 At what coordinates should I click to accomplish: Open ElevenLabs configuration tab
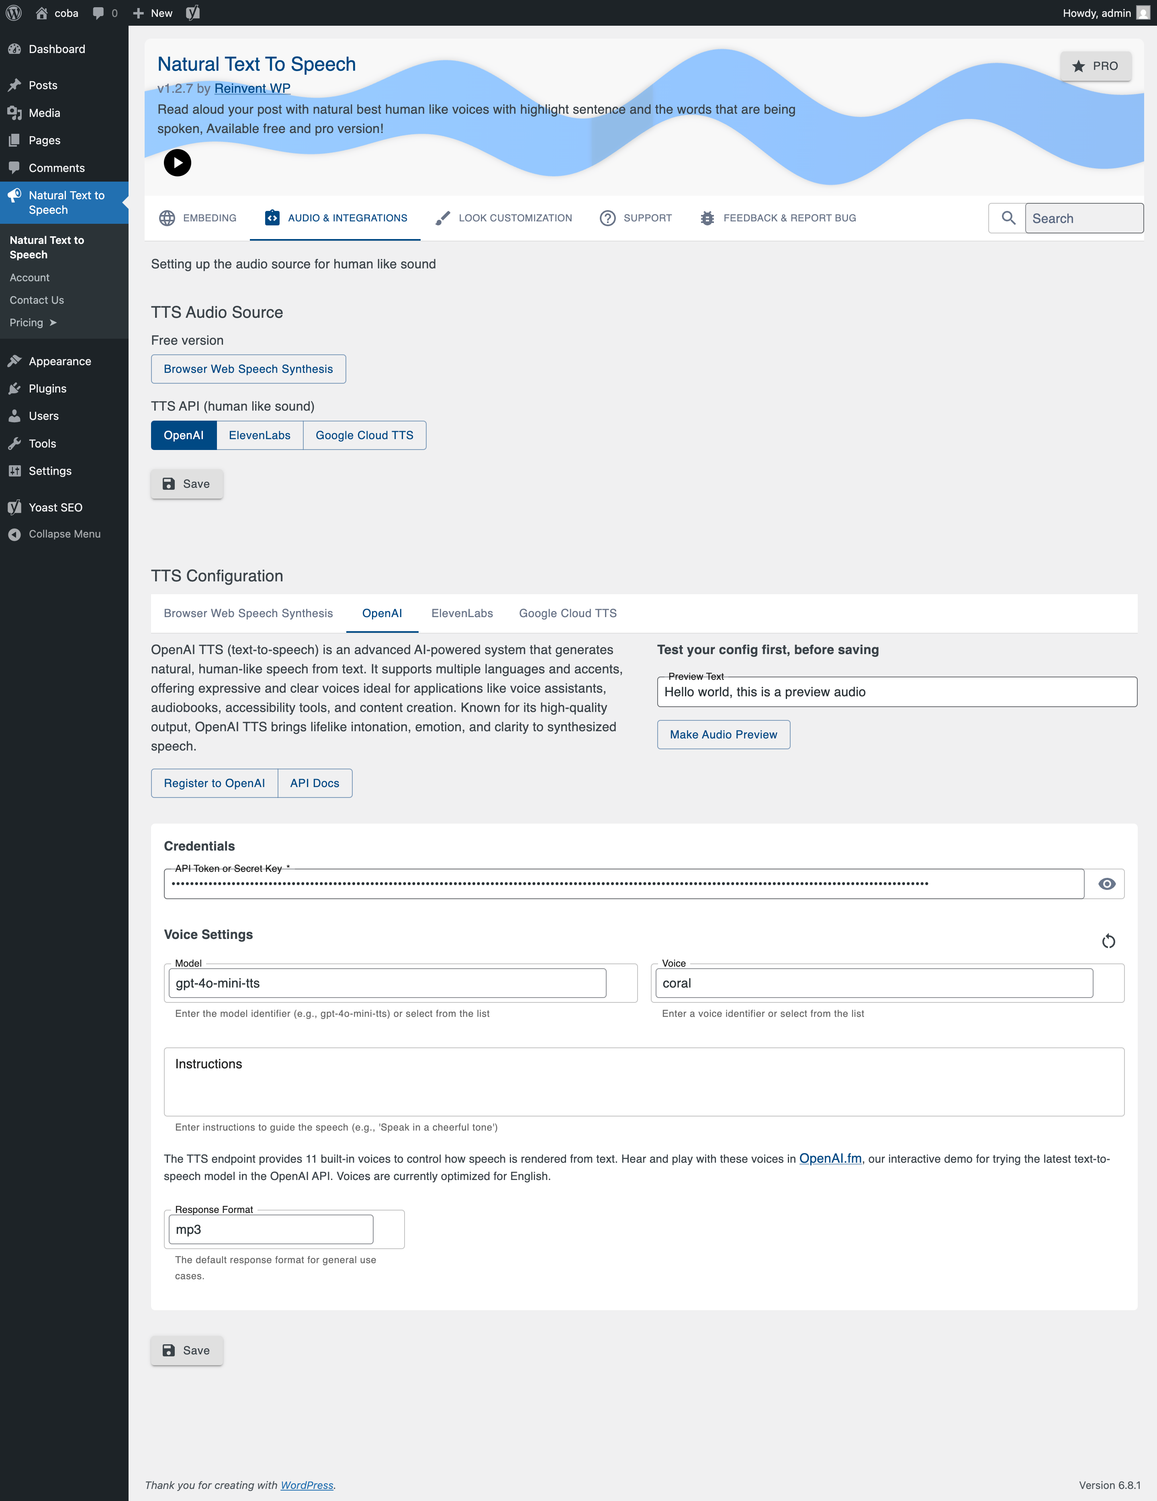click(462, 613)
